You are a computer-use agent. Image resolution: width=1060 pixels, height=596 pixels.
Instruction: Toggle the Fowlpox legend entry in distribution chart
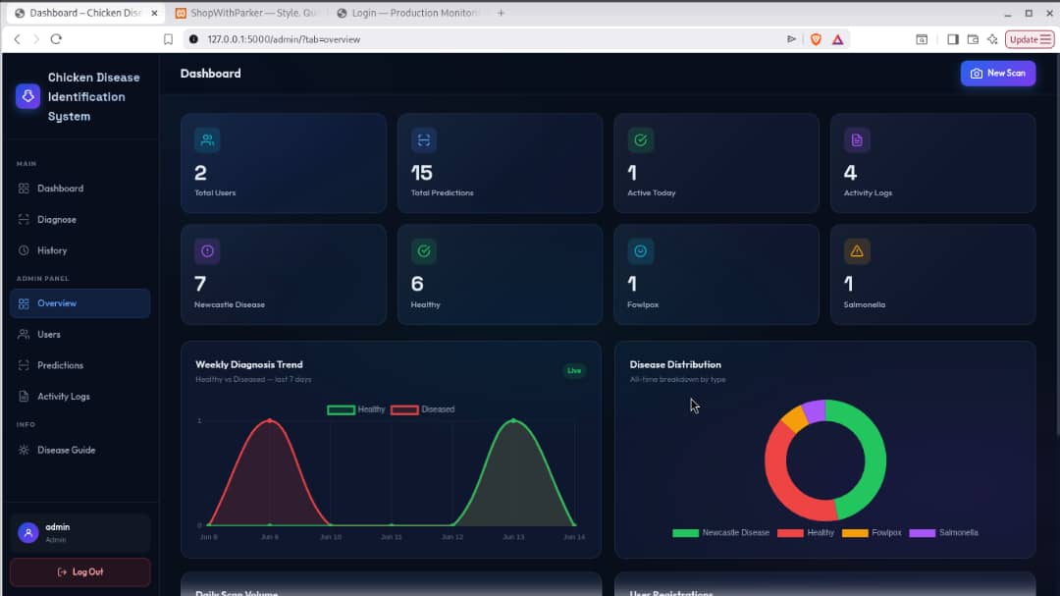click(873, 533)
